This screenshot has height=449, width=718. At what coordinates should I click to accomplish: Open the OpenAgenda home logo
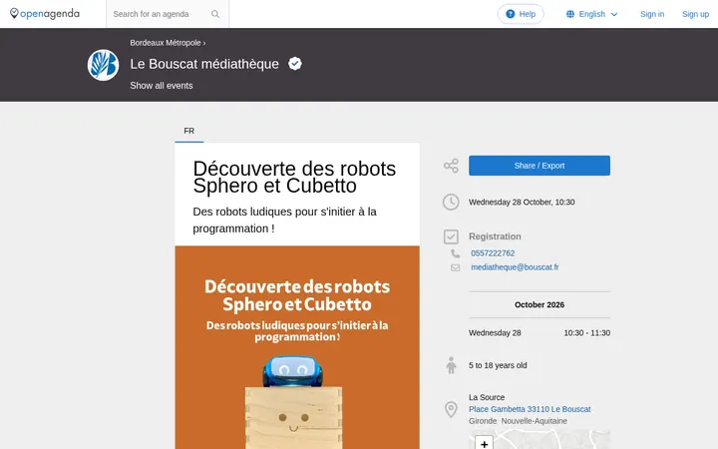(45, 14)
